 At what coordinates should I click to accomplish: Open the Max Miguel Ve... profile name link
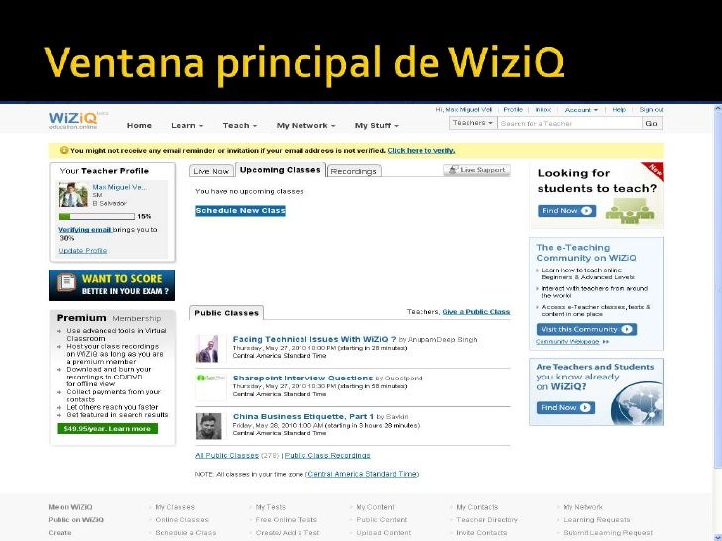click(x=120, y=187)
